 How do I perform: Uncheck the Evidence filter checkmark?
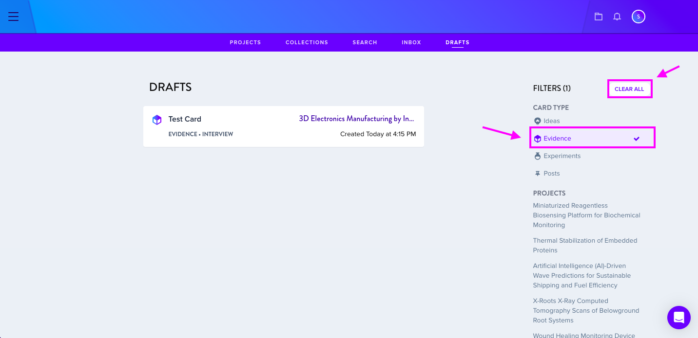click(x=636, y=139)
